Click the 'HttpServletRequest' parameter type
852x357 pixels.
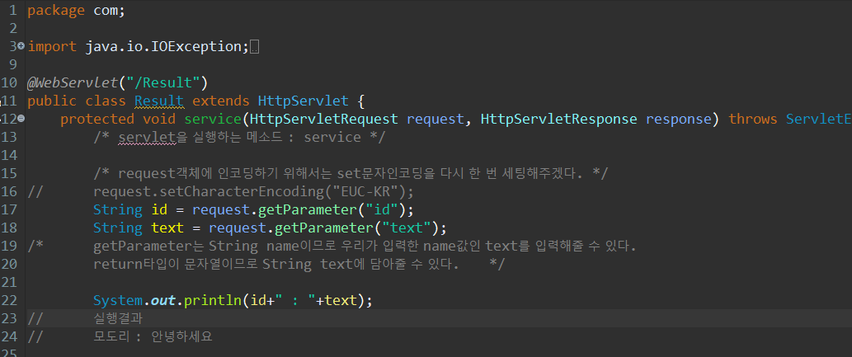(x=323, y=119)
